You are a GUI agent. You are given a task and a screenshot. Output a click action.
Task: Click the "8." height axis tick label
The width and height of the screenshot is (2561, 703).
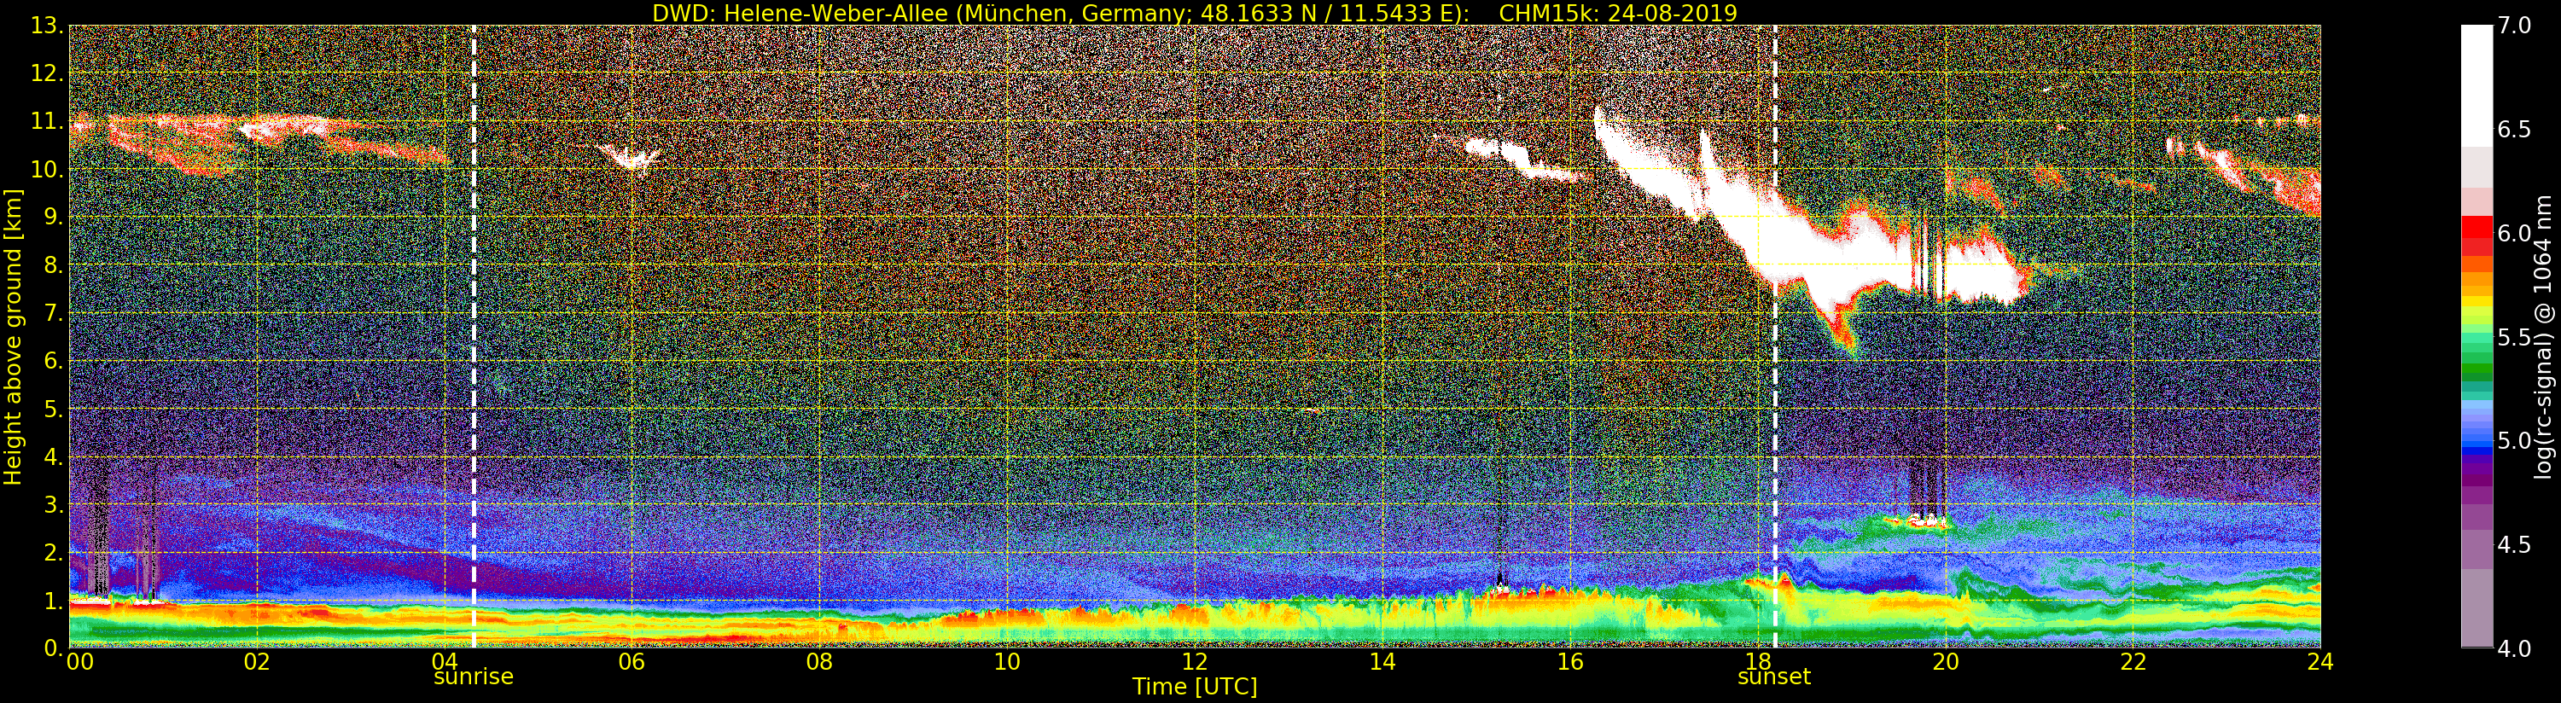pos(54,265)
